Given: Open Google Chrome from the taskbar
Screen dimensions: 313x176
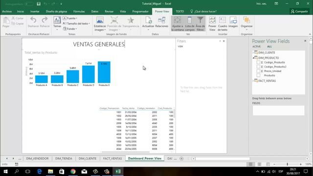Looking at the screenshot, I should [73, 172].
